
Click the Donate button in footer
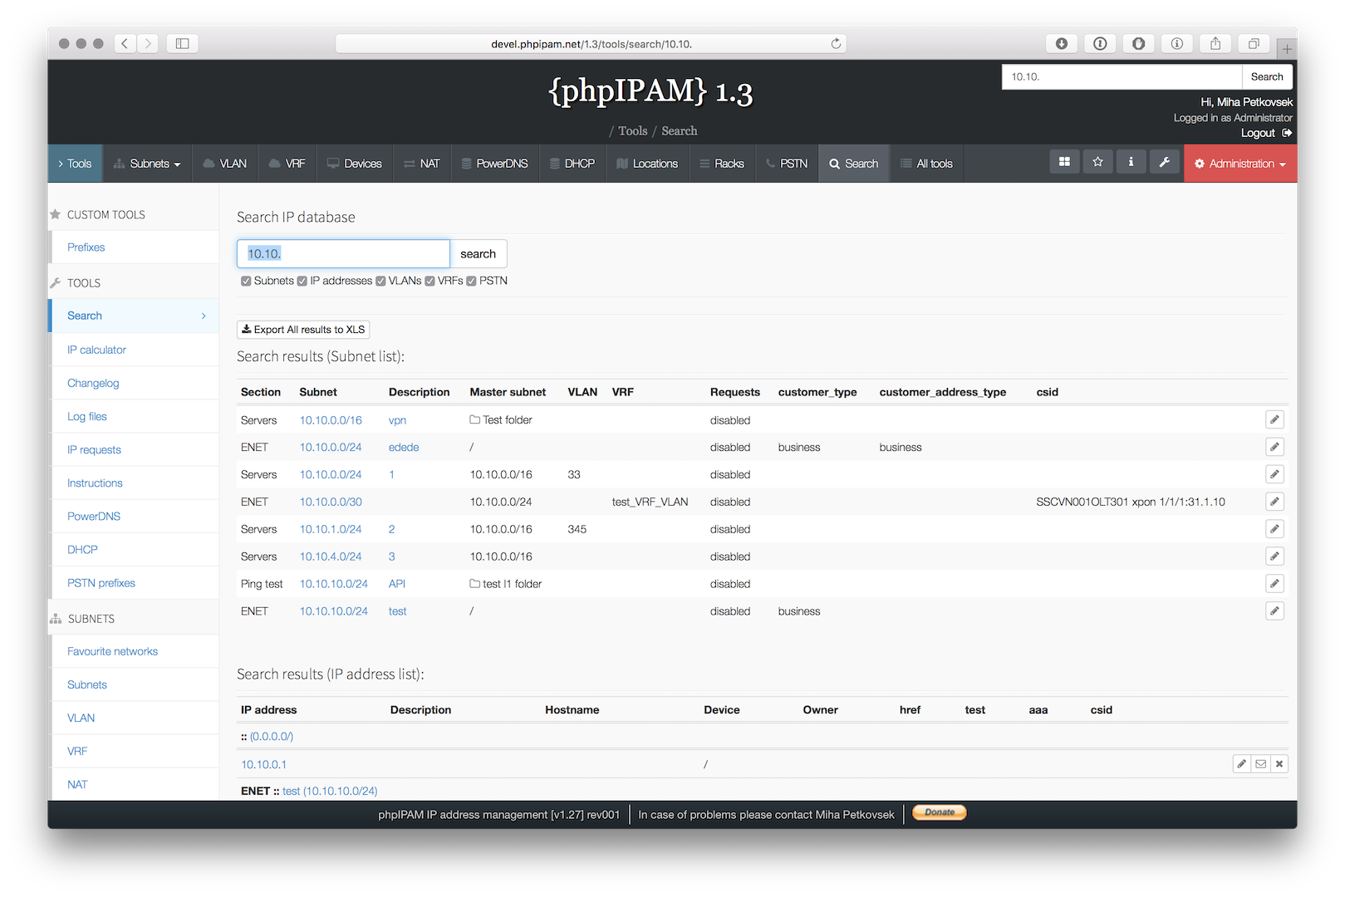940,812
